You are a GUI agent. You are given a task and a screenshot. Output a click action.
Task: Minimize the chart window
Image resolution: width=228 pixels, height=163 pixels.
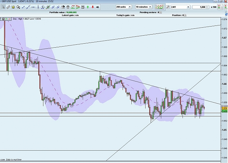point(216,1)
